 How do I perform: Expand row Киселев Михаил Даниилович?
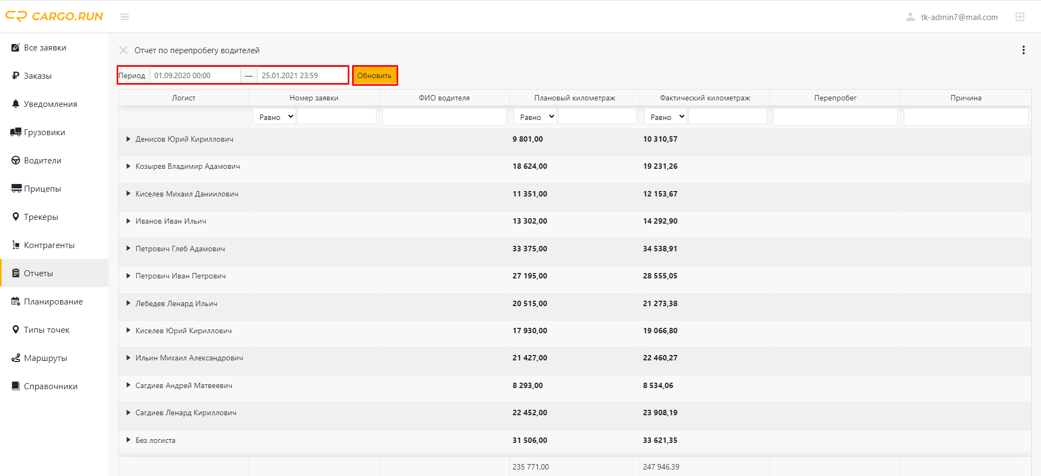pyautogui.click(x=128, y=194)
